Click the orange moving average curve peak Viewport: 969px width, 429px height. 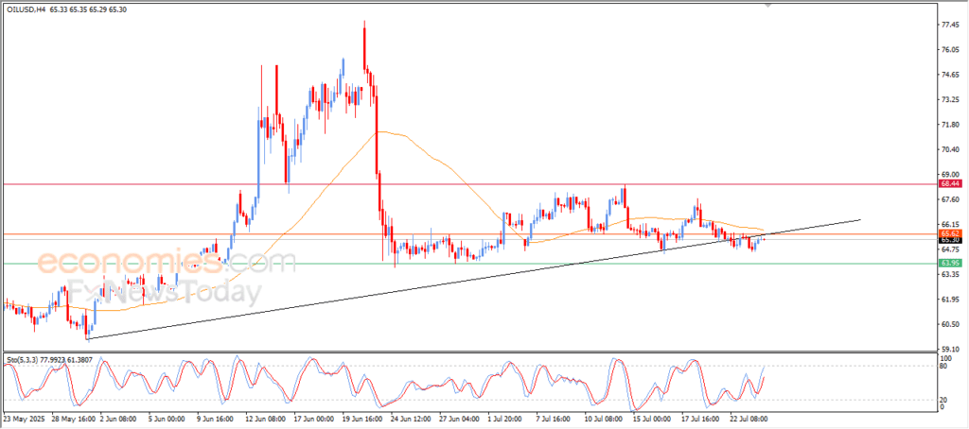coord(381,132)
